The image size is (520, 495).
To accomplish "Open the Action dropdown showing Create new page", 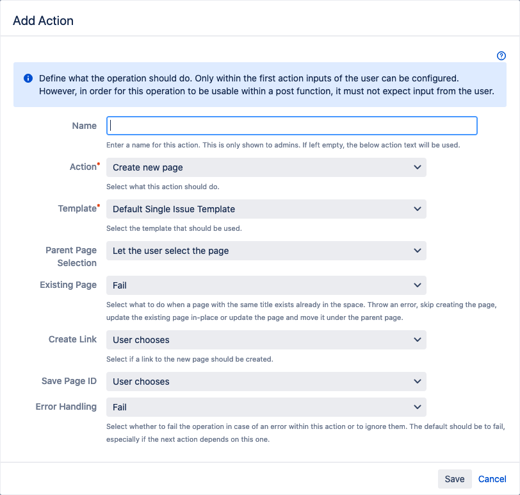I will coord(266,167).
